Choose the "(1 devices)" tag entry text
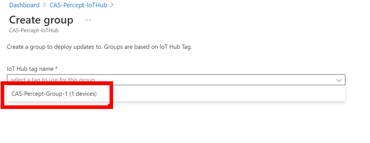 83,94
